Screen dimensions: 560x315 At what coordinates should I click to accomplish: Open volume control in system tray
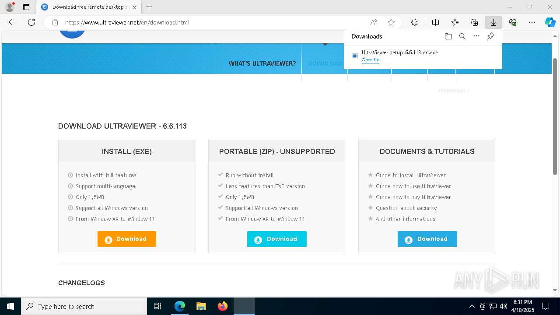[504, 306]
